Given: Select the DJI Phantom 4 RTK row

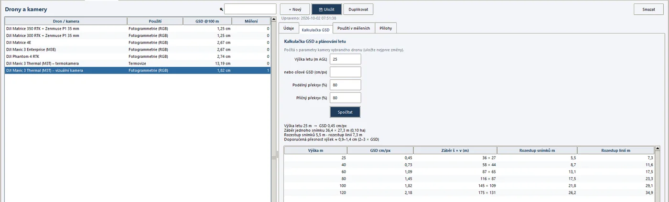Looking at the screenshot, I should (x=138, y=56).
